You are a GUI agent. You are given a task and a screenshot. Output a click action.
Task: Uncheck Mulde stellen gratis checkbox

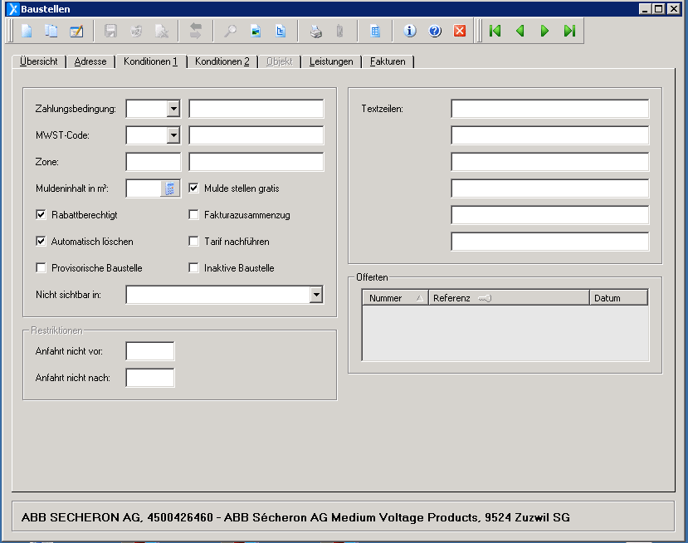pos(194,188)
